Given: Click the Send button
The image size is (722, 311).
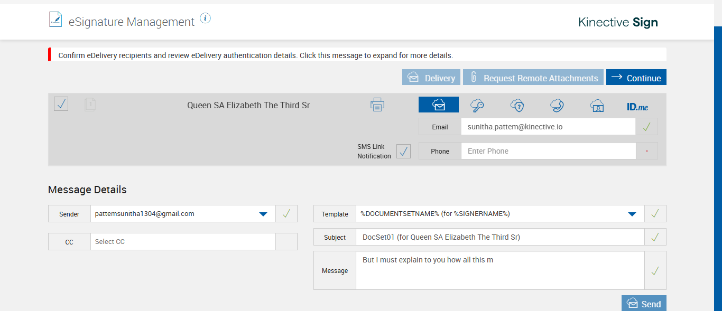Looking at the screenshot, I should point(644,304).
